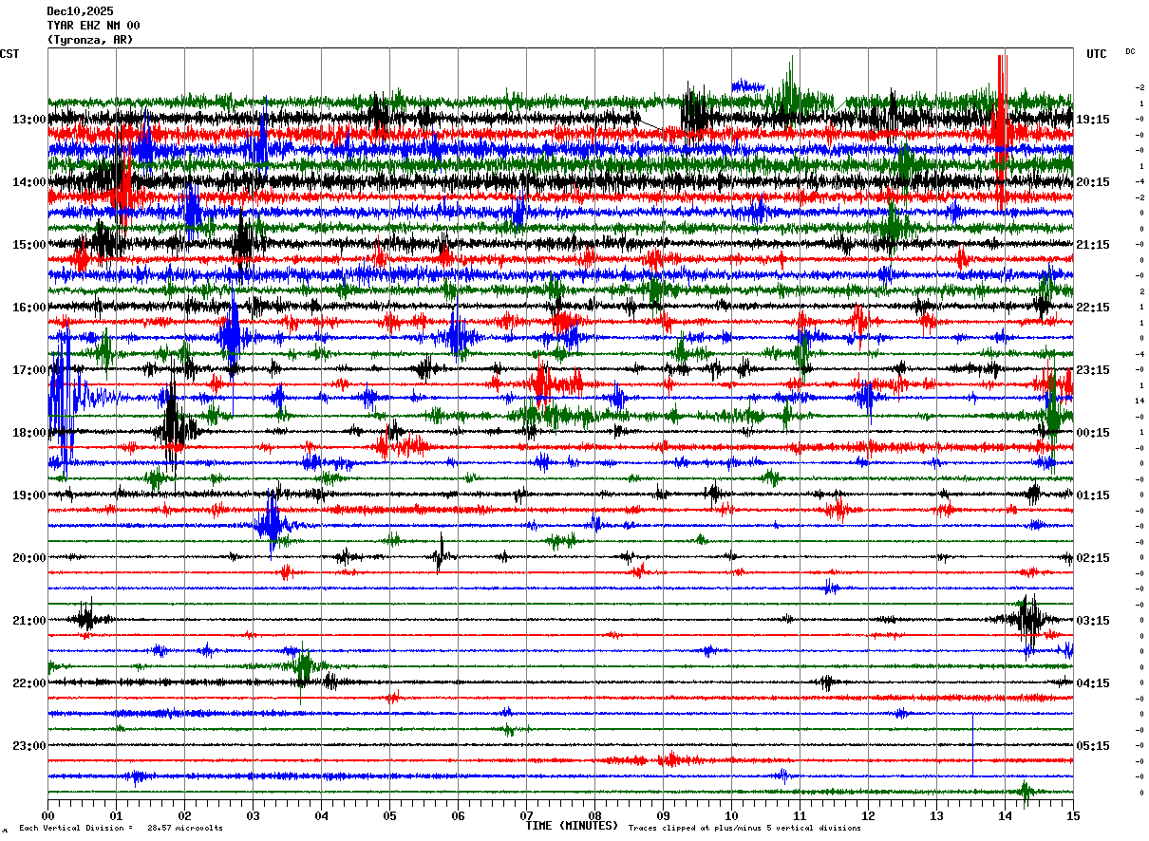The width and height of the screenshot is (1149, 841).
Task: Click minute tick '08' on bottom axis
Action: point(594,815)
